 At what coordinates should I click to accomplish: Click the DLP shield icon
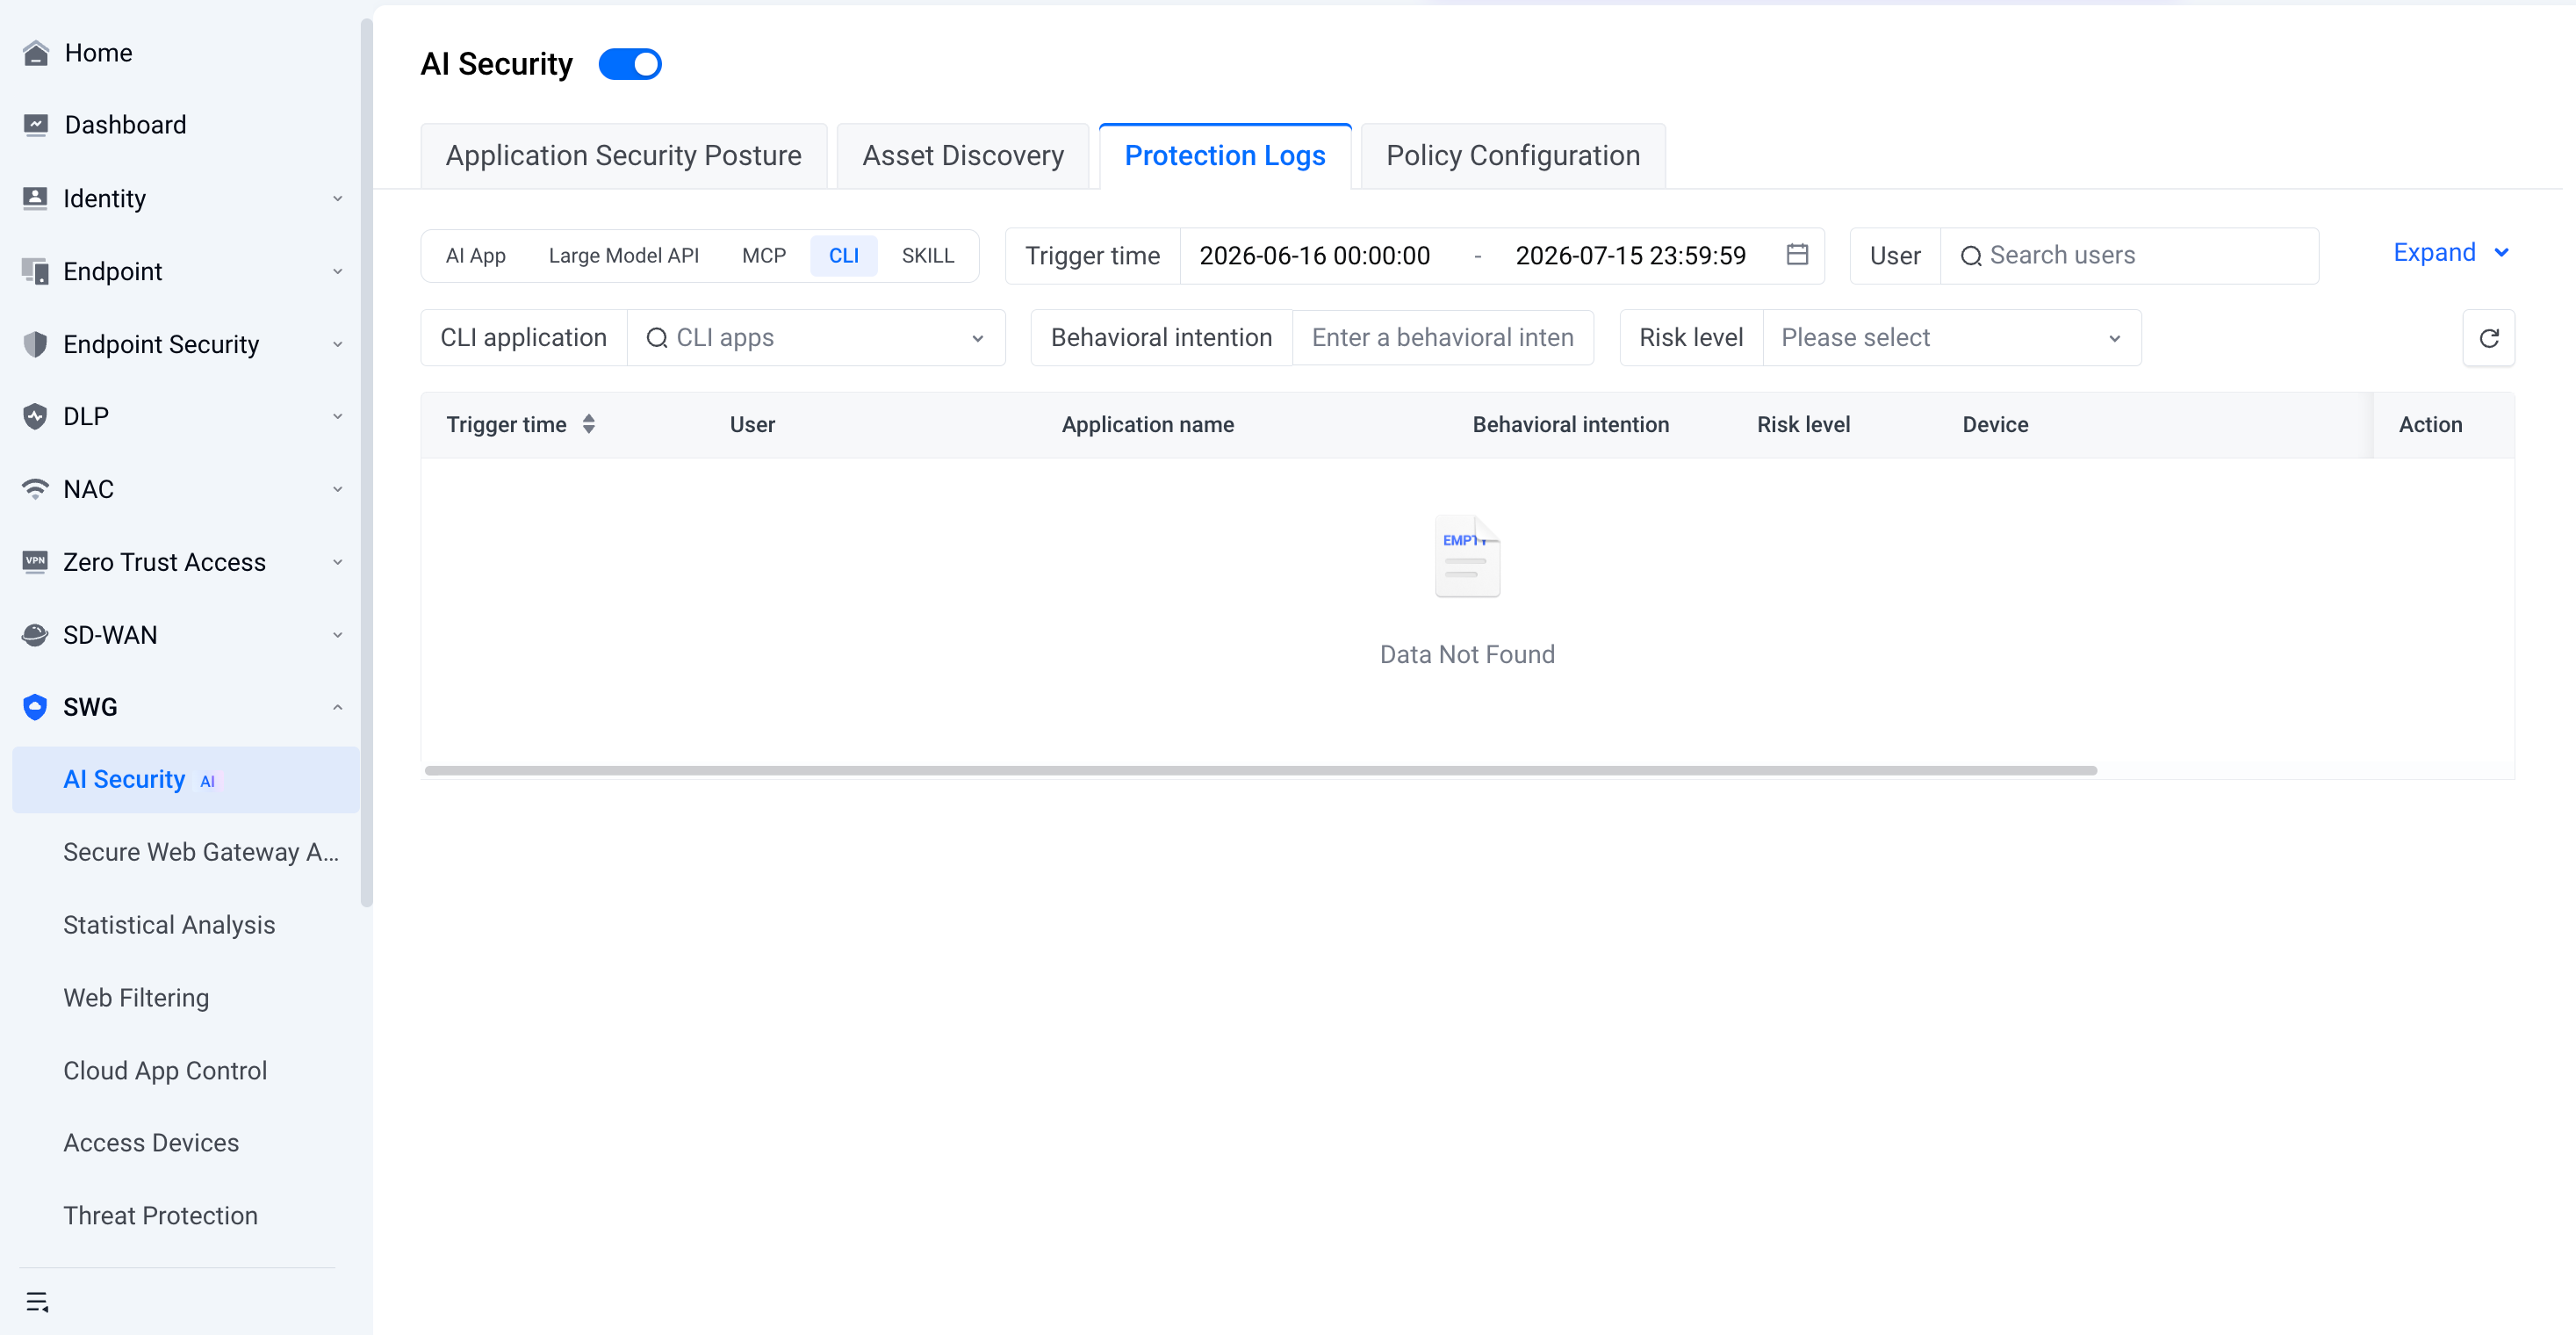coord(36,416)
